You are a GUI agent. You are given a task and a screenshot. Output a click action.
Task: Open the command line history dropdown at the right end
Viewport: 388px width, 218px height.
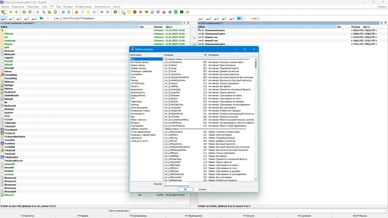coord(386,211)
